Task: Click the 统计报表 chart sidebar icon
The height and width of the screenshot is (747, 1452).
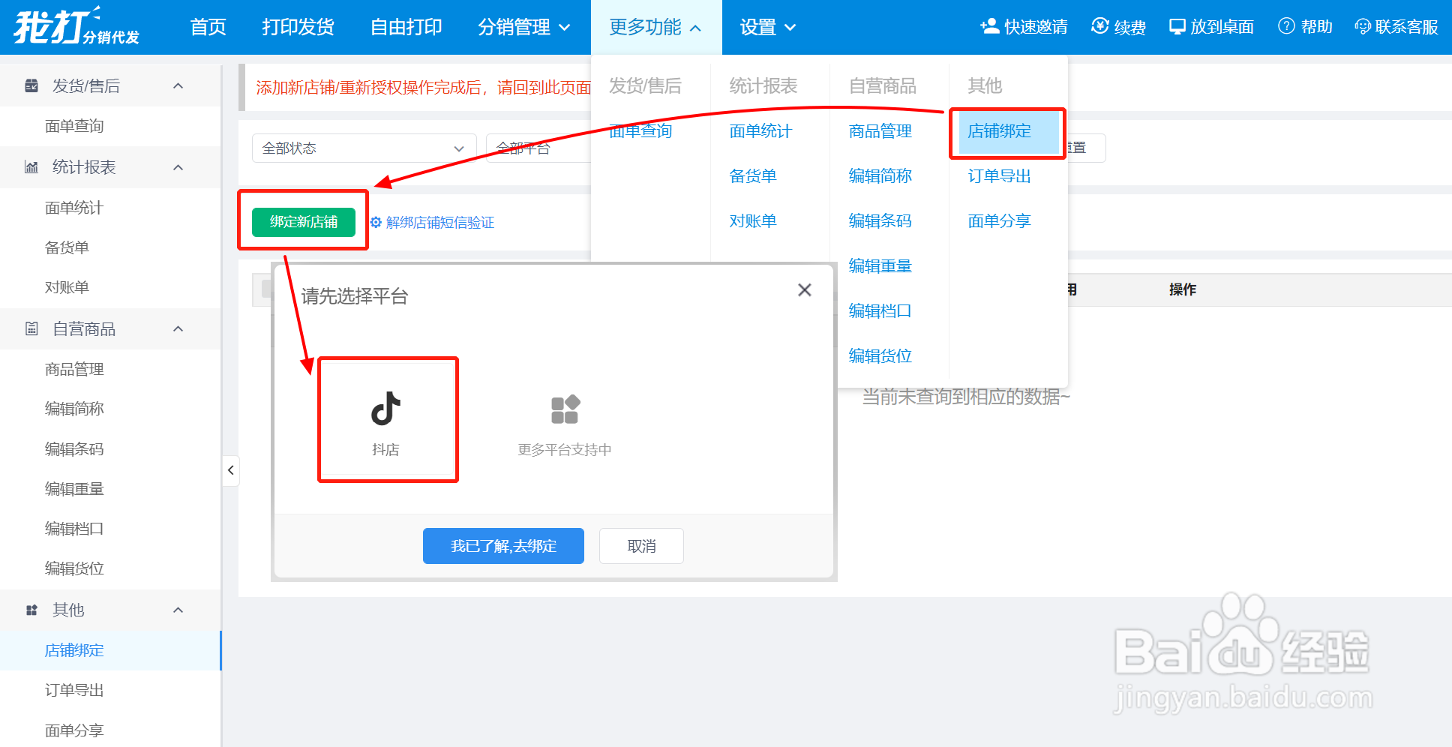Action: click(x=31, y=167)
